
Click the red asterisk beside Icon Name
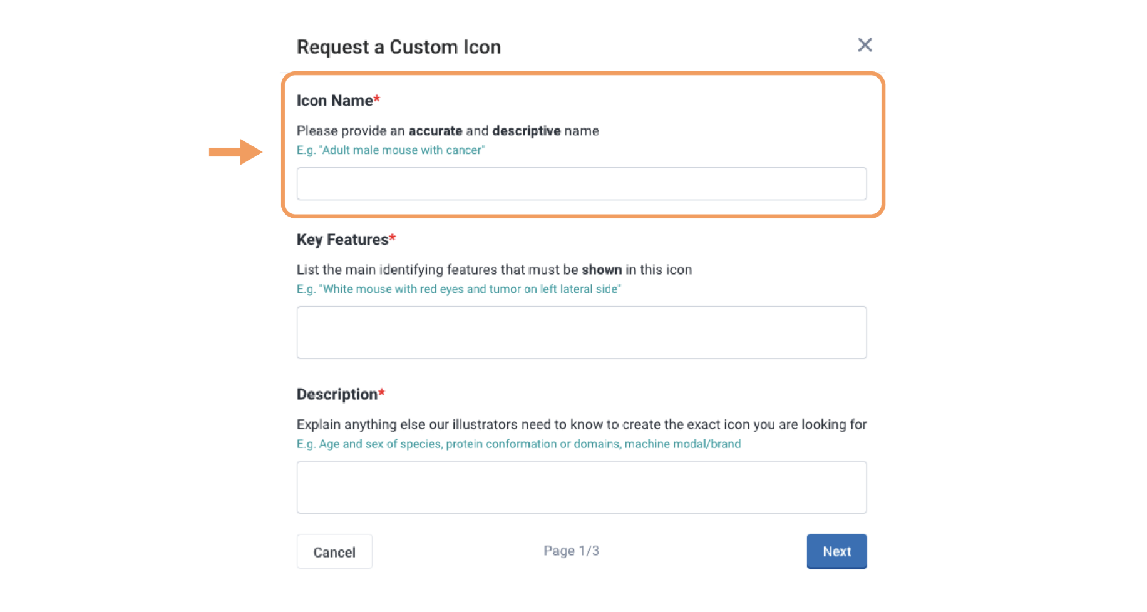coord(377,99)
